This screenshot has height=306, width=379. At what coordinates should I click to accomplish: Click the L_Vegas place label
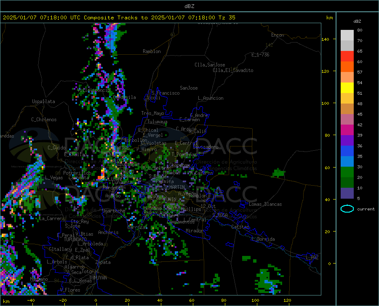pyautogui.click(x=54, y=178)
